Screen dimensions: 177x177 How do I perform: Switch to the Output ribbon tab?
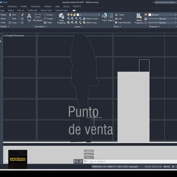pos(11,10)
